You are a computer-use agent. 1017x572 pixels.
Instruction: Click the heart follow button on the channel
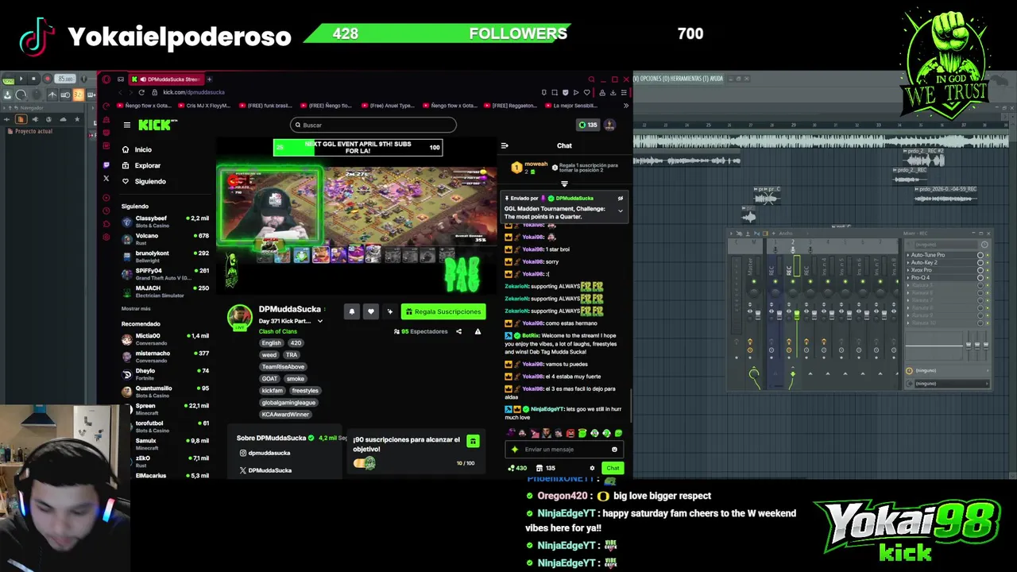370,311
